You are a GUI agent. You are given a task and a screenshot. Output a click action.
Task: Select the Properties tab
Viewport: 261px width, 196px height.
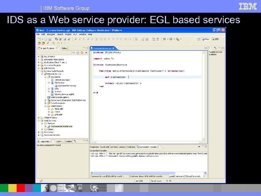click(94, 147)
